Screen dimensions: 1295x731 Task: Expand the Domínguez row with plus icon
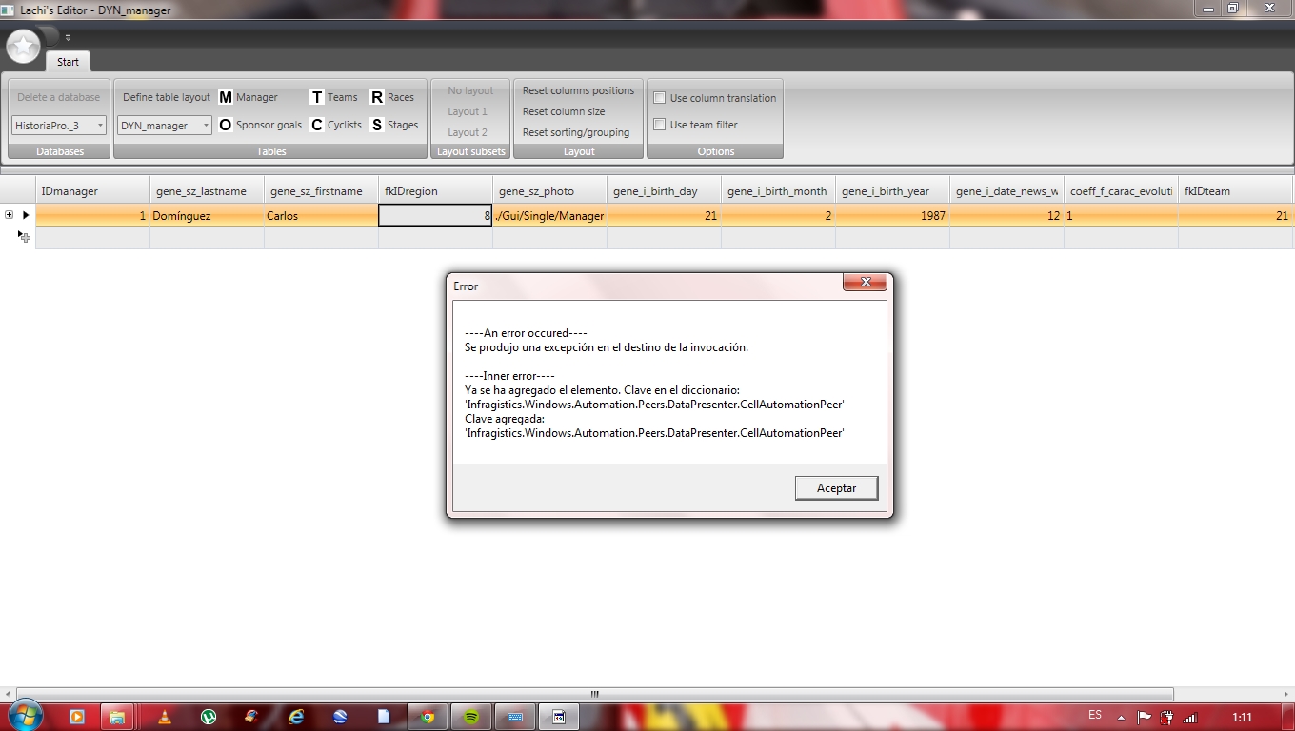(9, 215)
